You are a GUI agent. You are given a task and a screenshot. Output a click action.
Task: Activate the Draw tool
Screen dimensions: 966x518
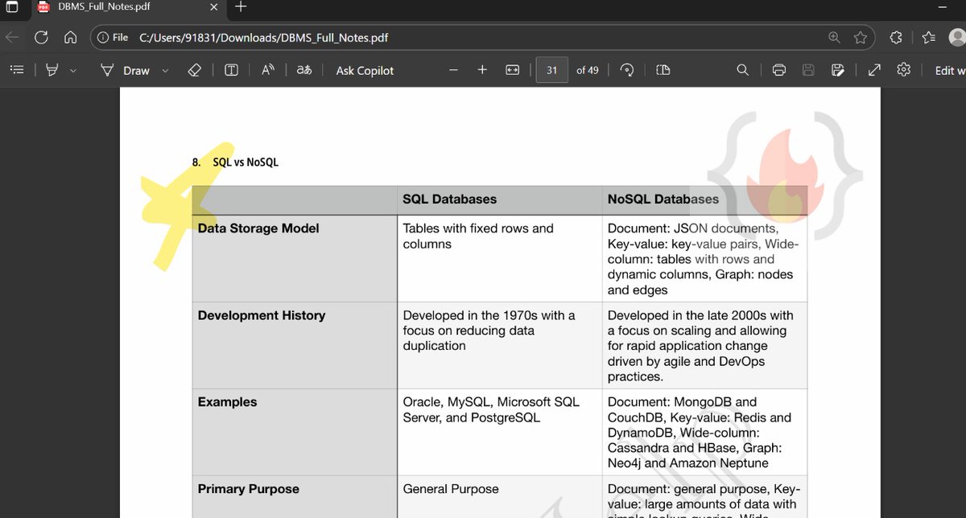[x=125, y=70]
